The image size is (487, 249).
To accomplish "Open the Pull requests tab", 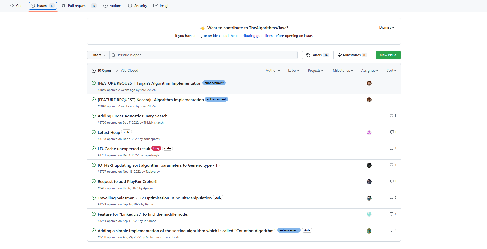I will coord(79,6).
